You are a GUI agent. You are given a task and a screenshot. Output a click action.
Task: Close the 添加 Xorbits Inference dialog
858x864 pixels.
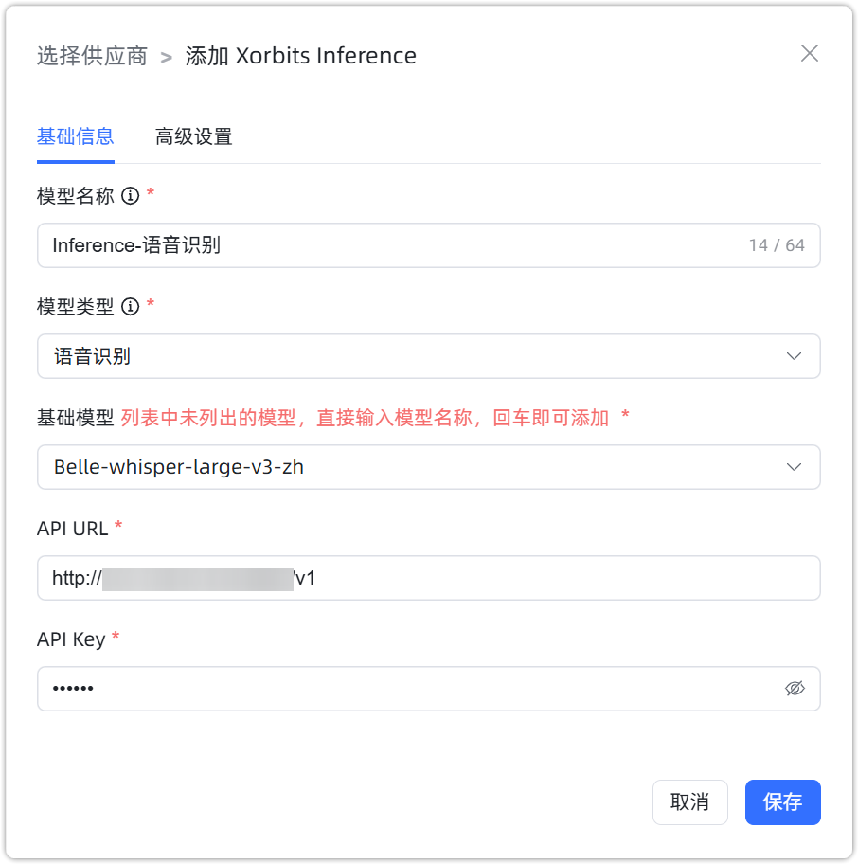pyautogui.click(x=809, y=53)
